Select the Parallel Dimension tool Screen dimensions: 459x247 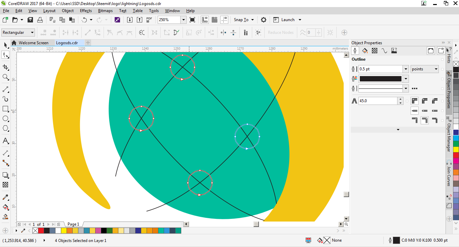pyautogui.click(x=5, y=153)
